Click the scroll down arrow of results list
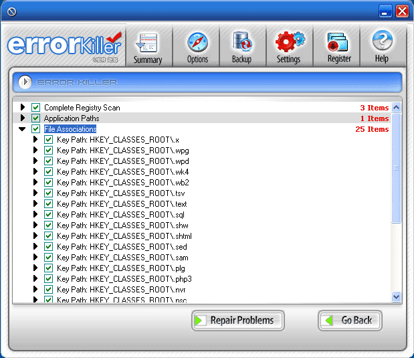 pyautogui.click(x=396, y=296)
